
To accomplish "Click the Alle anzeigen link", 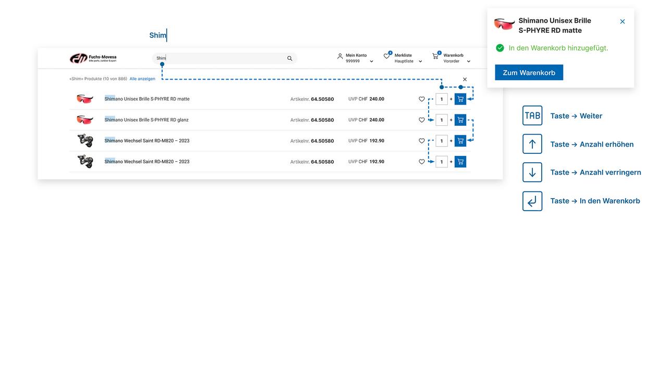I will click(x=142, y=79).
